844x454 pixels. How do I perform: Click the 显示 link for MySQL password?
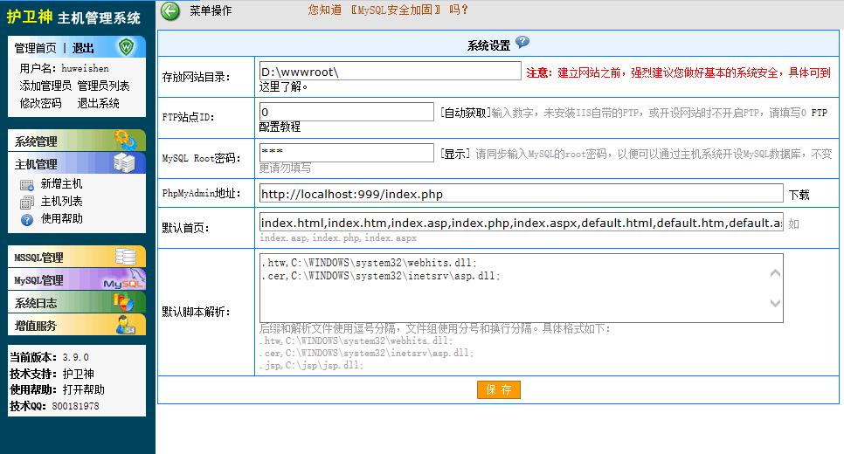coord(455,154)
